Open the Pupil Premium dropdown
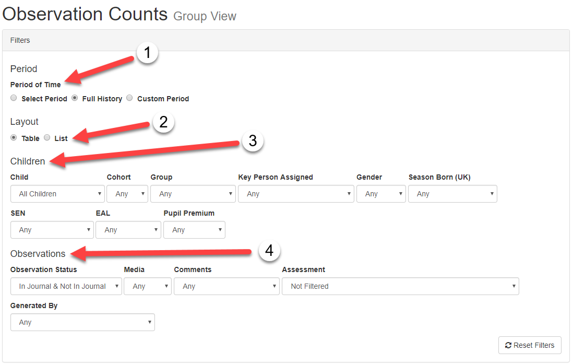 click(x=194, y=230)
